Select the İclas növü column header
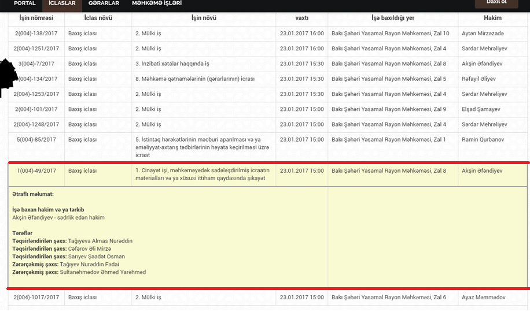Viewport: 530px width, 312px height. [x=98, y=18]
